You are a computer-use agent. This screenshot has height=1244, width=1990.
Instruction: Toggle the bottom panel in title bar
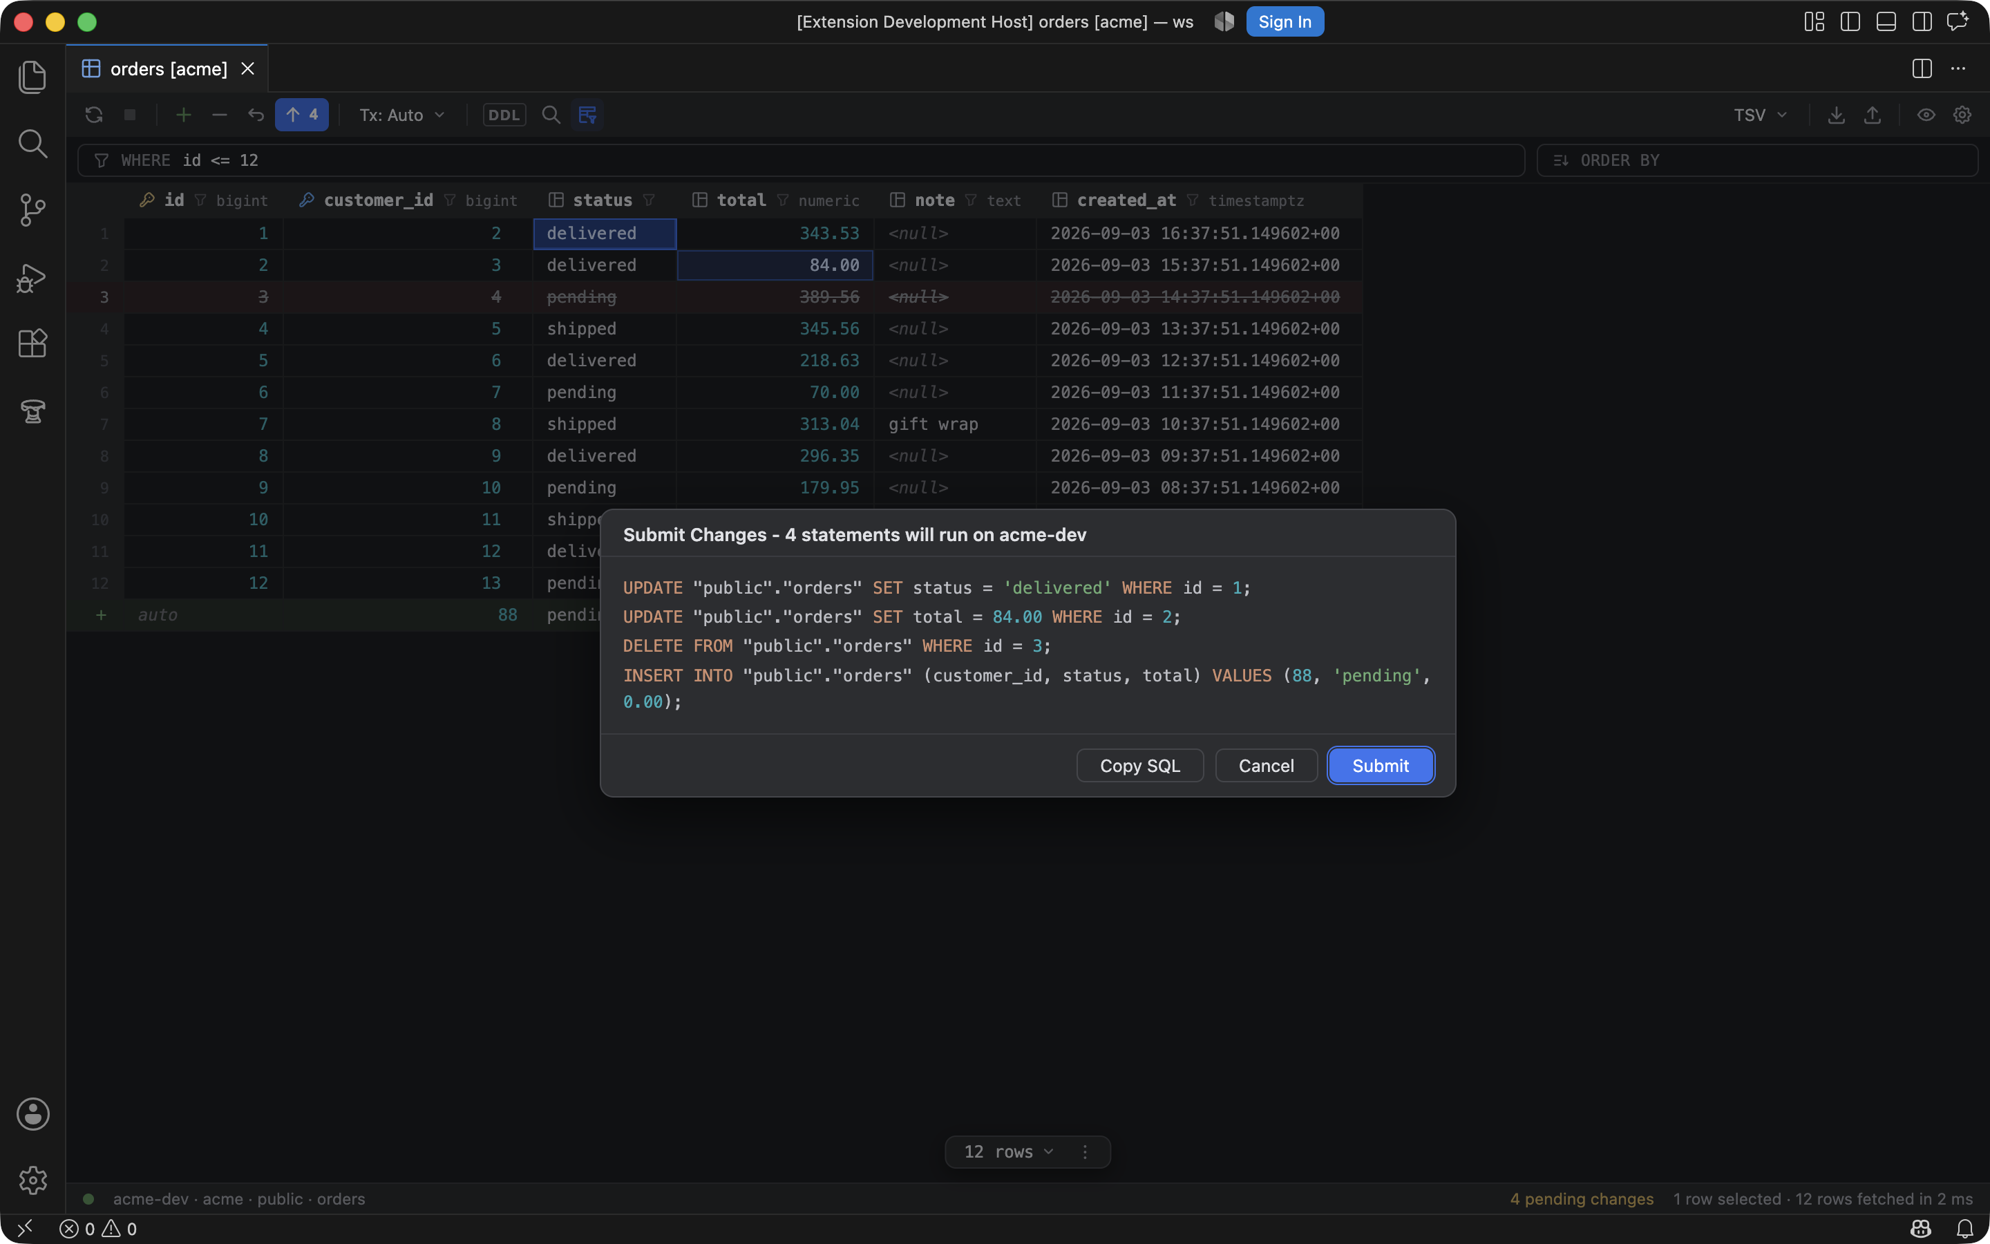click(x=1886, y=21)
